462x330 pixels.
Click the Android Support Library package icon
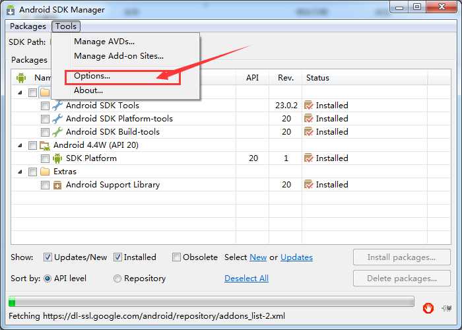[x=57, y=185]
